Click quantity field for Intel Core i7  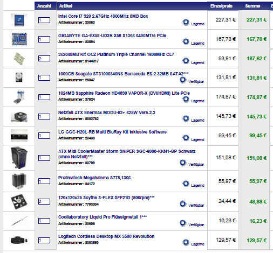44,20
